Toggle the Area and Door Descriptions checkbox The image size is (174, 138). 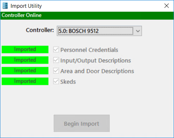[x=56, y=71]
